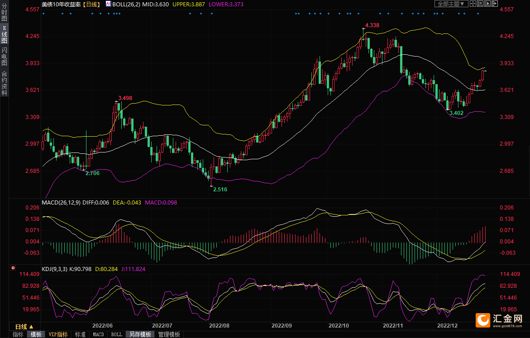
Task: Click the rightmost export-arrow icon in top toolbar
Action: (x=496, y=4)
